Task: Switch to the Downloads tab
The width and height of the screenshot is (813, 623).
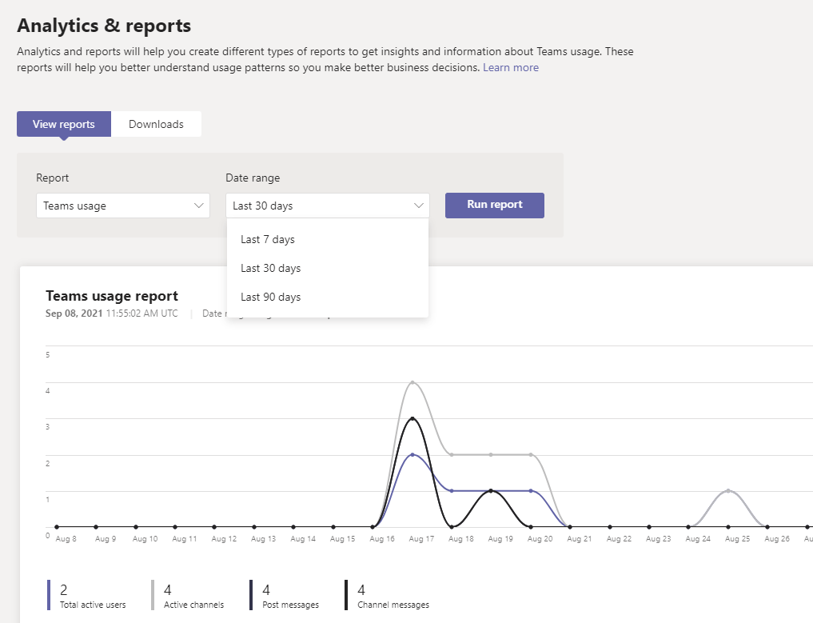Action: [x=156, y=124]
